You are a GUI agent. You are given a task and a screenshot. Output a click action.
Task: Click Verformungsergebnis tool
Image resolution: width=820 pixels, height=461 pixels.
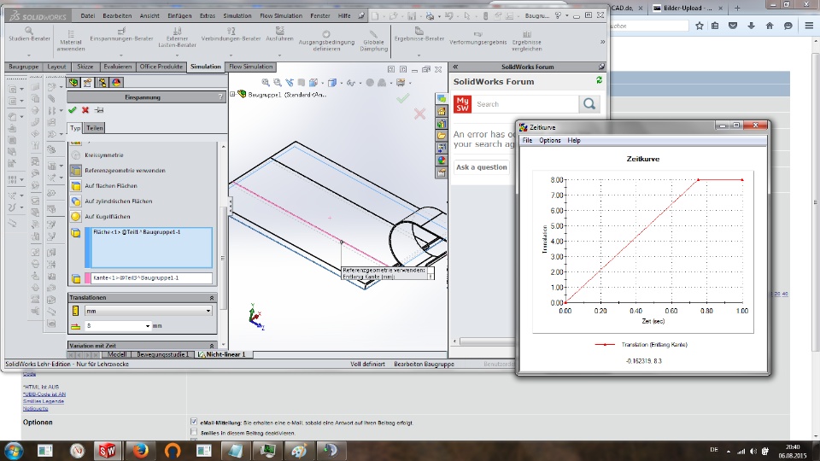tap(477, 38)
